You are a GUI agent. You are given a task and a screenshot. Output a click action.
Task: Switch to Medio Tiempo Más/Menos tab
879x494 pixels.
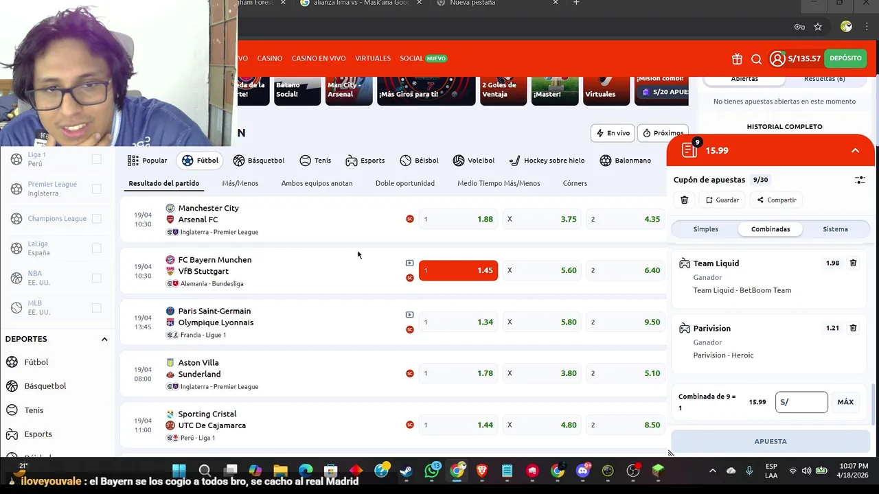[x=499, y=183]
